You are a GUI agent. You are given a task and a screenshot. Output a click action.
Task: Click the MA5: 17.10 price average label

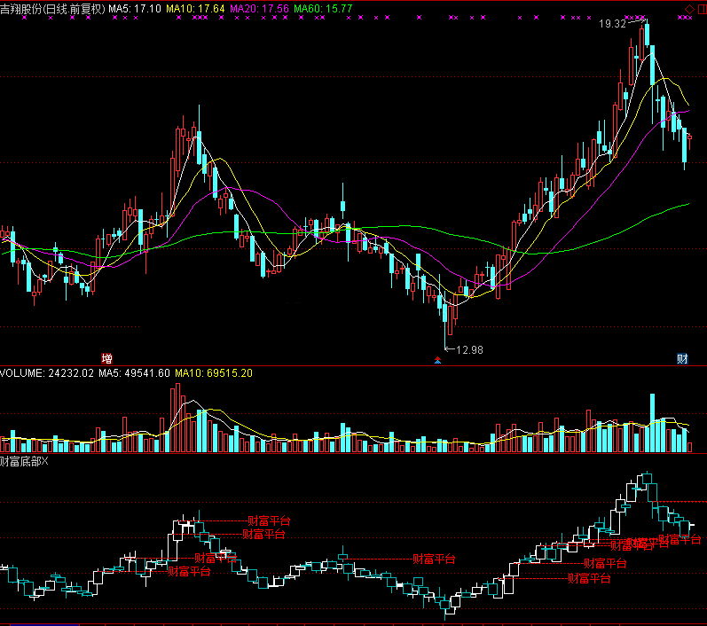click(134, 9)
